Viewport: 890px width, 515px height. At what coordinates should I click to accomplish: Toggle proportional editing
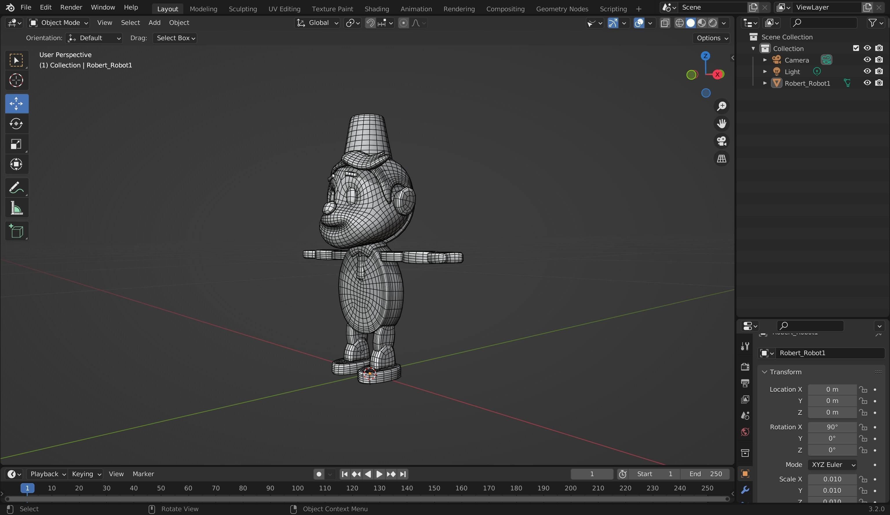[x=403, y=23]
